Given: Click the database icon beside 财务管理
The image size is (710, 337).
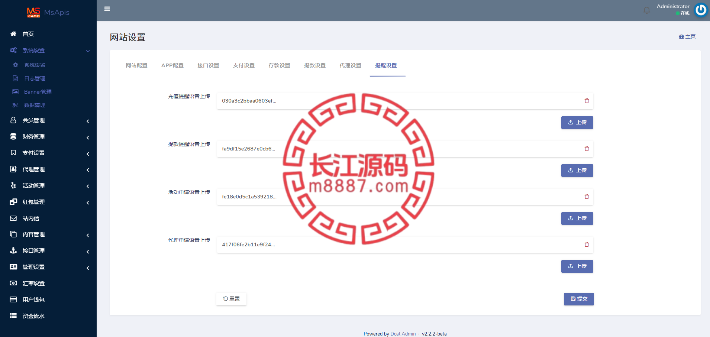Looking at the screenshot, I should 13,136.
